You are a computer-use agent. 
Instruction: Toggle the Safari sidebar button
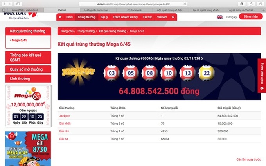click(x=18, y=4)
